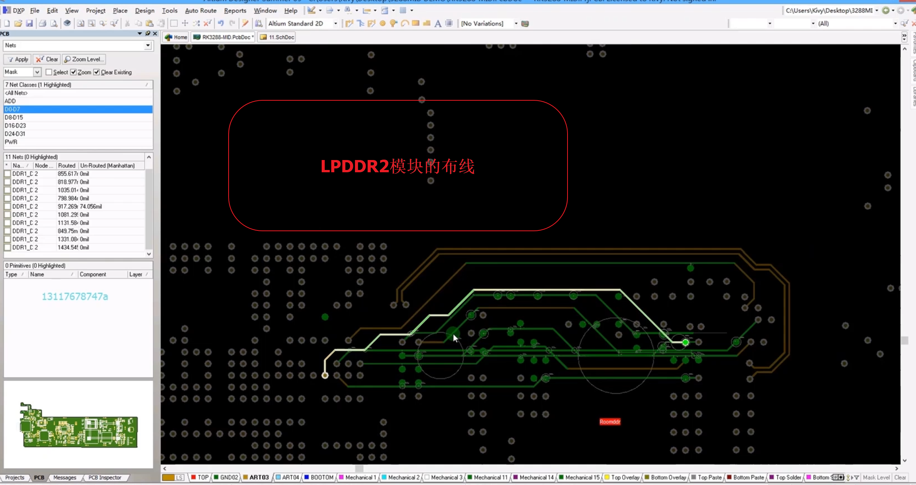The height and width of the screenshot is (485, 916).
Task: Open the Design menu
Action: coord(145,11)
